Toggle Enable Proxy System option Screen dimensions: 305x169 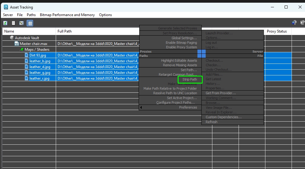coord(181,47)
